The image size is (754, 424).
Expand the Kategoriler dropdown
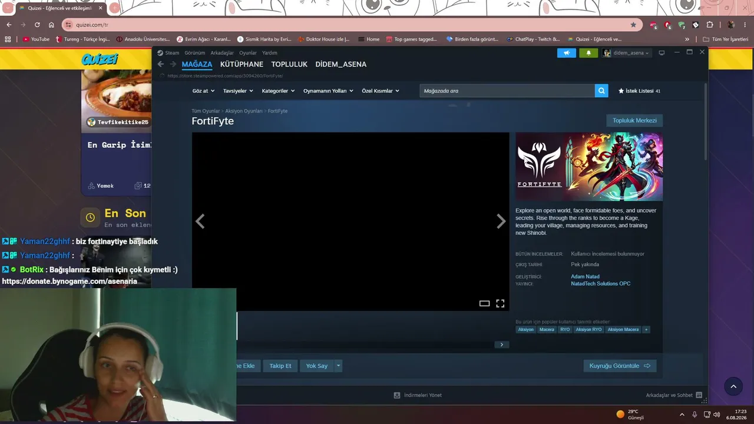pos(278,91)
